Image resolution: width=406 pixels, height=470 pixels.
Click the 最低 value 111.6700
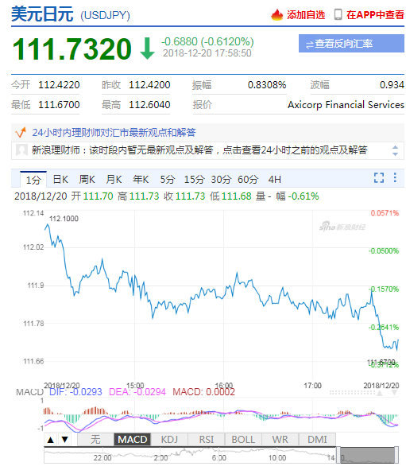pos(59,105)
